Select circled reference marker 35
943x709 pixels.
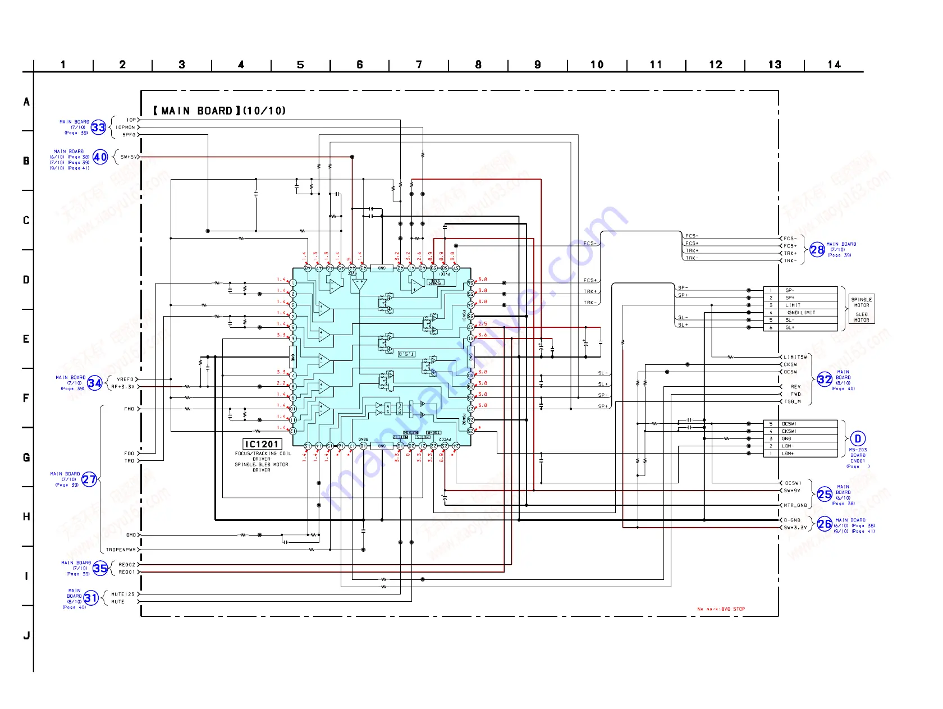pyautogui.click(x=100, y=568)
